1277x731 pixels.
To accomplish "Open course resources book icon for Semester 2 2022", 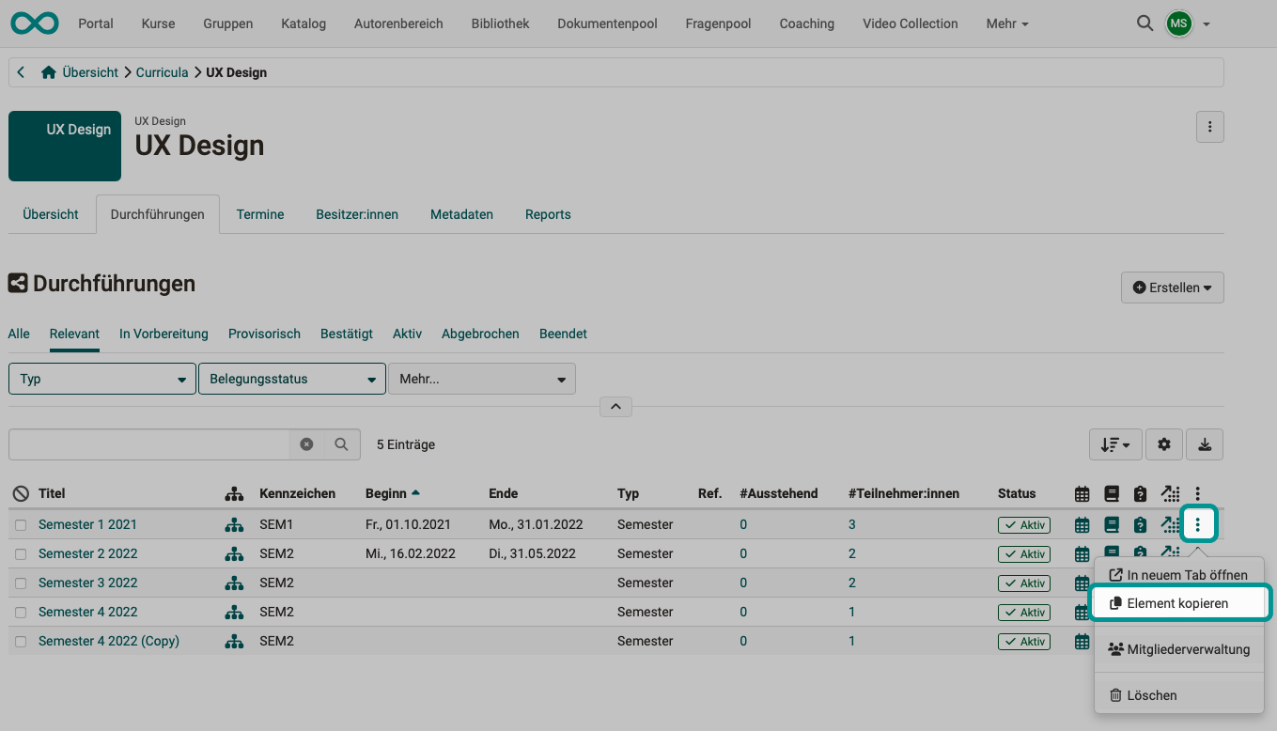I will 1111,553.
